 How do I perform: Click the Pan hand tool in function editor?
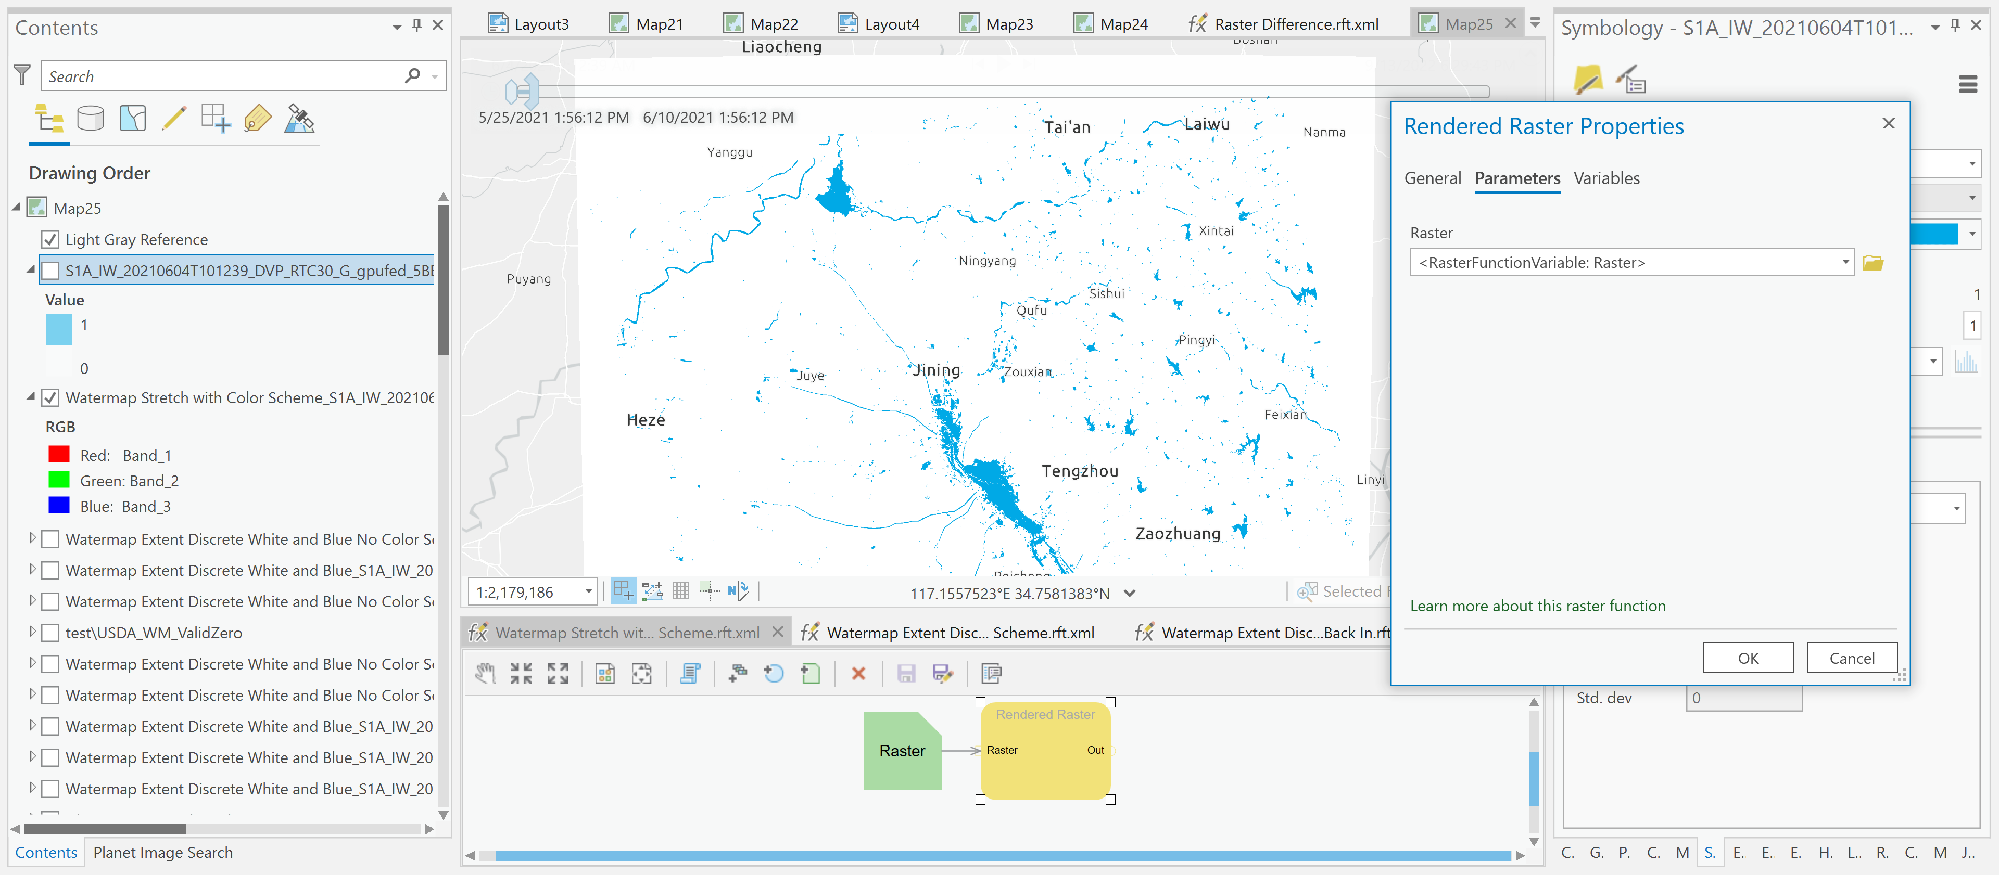point(485,673)
